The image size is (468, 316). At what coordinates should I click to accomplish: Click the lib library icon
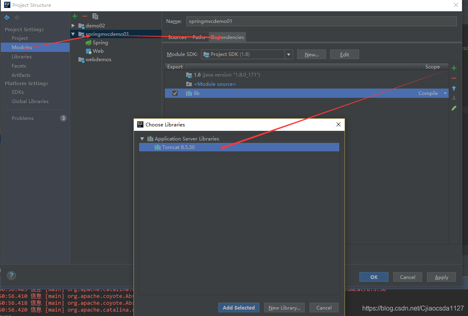(189, 93)
